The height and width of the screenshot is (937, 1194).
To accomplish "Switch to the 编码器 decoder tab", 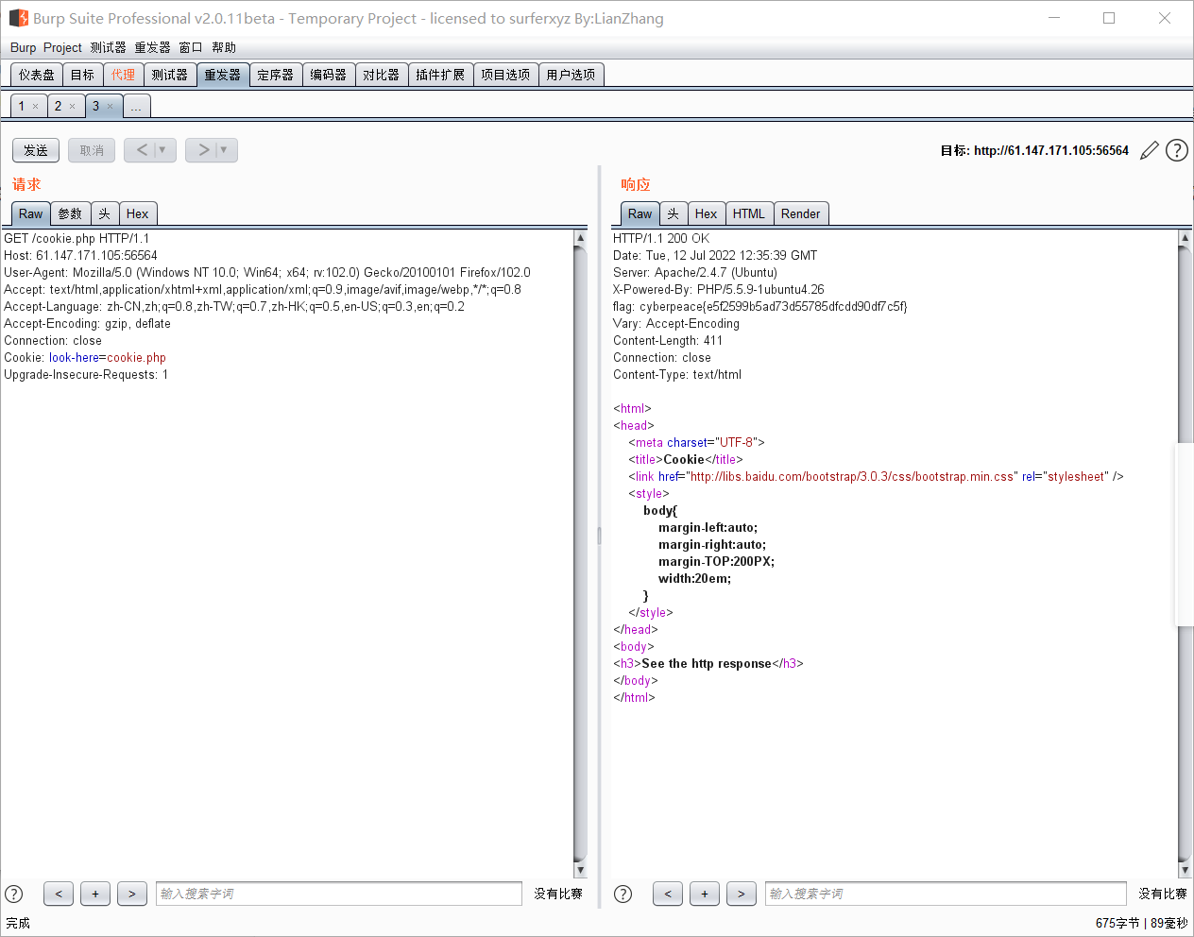I will (329, 75).
